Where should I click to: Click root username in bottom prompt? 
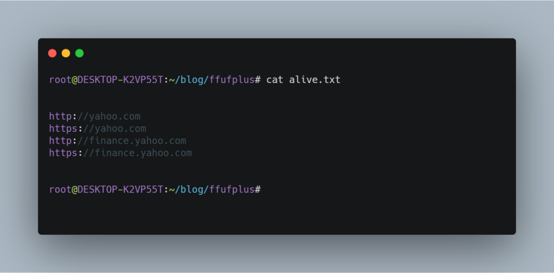click(x=61, y=189)
